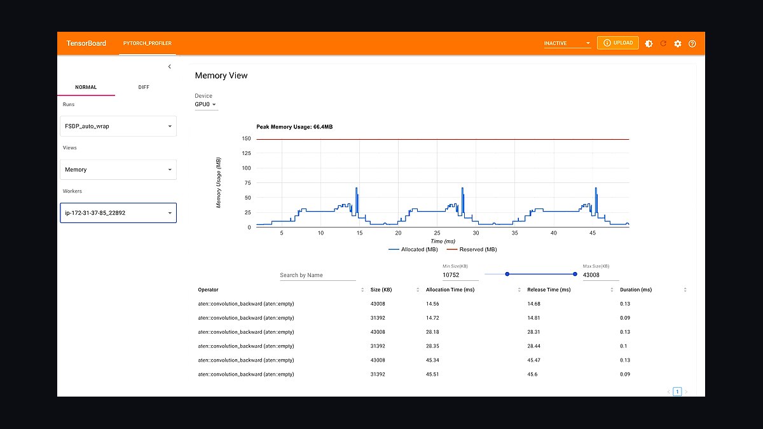Open the INACTIVE plugin dropdown

point(567,43)
